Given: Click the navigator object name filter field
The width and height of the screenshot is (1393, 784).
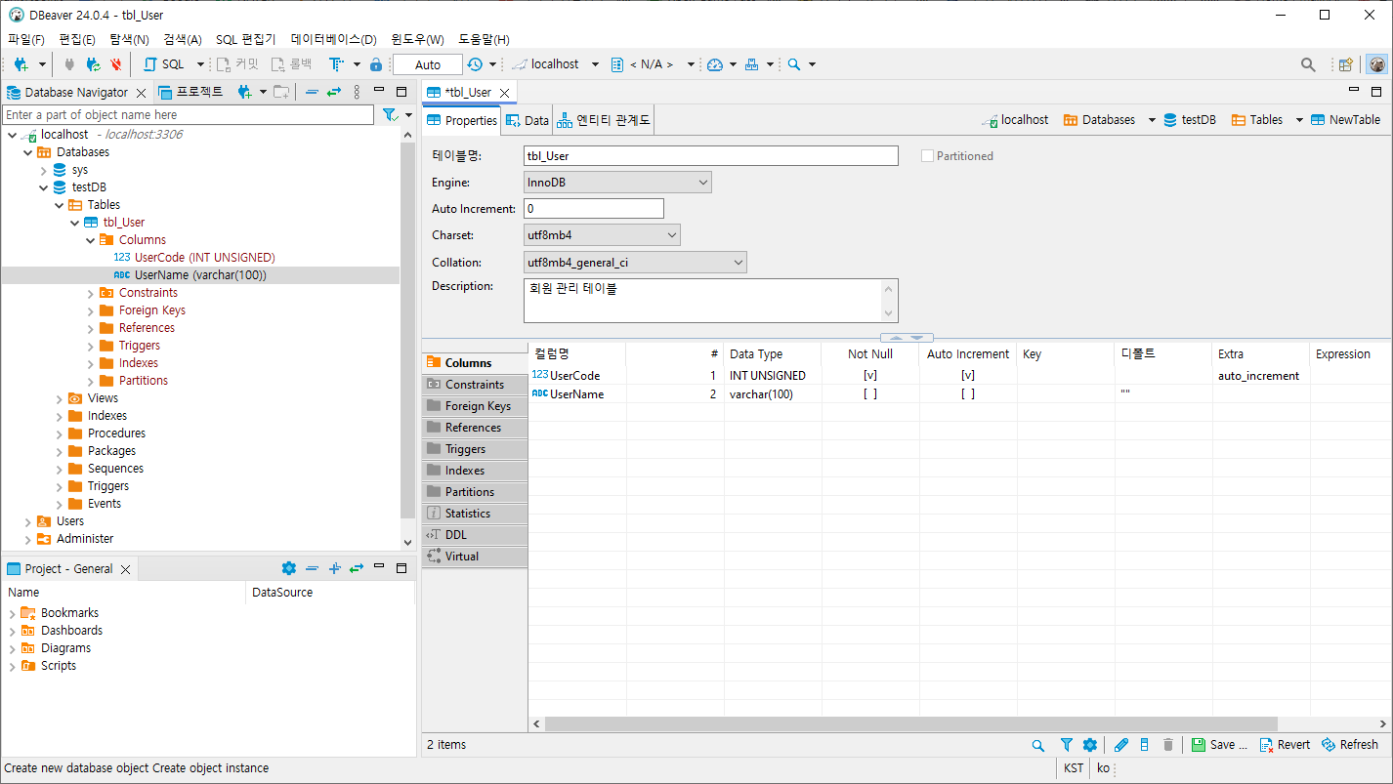Looking at the screenshot, I should [x=189, y=115].
